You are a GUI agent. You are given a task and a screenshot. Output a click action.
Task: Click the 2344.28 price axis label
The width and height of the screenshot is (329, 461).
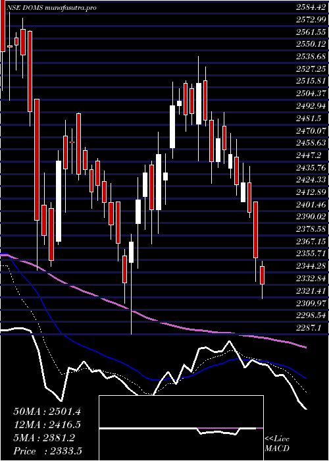[x=311, y=266]
